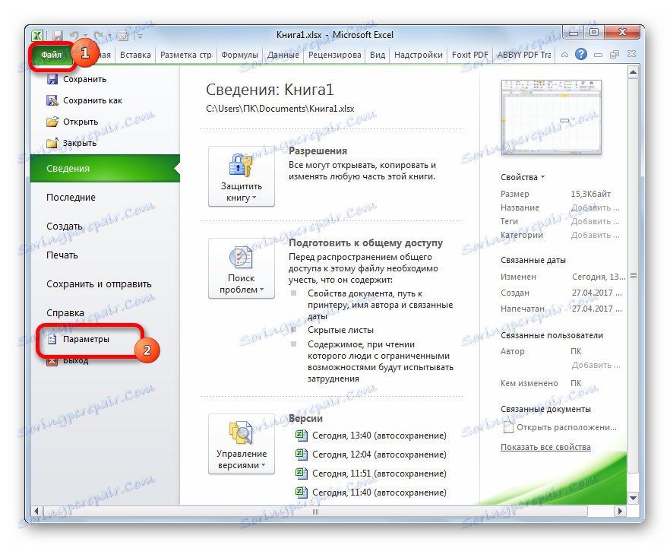Click the workbook window minimize icon in ribbon
Screen dimensions: 670x548
pos(599,55)
